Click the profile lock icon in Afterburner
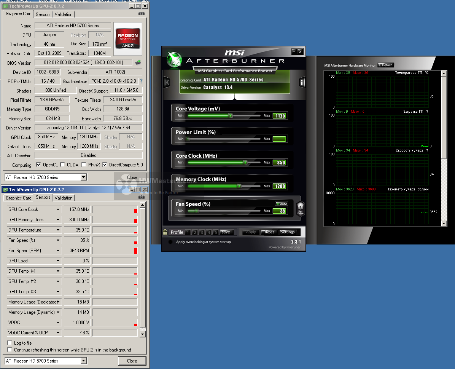This screenshot has width=455, height=369. [165, 232]
